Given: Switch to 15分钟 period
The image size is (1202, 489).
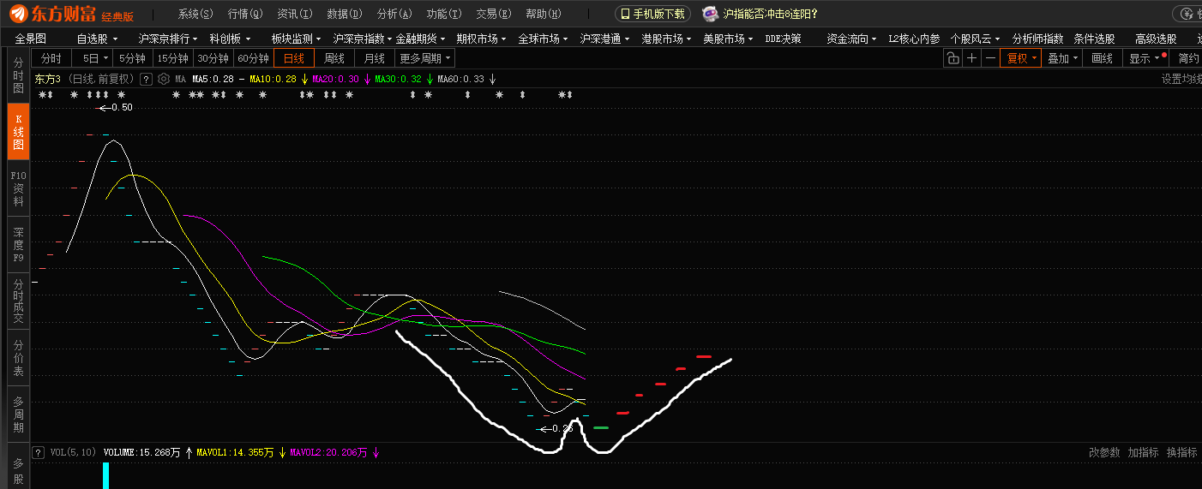Looking at the screenshot, I should [172, 58].
